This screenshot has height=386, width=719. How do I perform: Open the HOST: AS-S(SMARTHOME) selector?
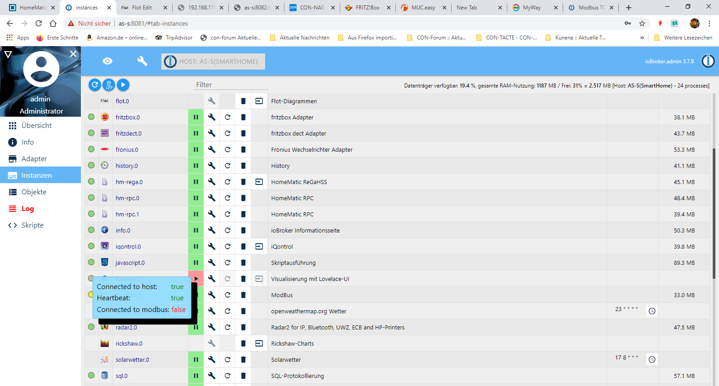click(213, 61)
